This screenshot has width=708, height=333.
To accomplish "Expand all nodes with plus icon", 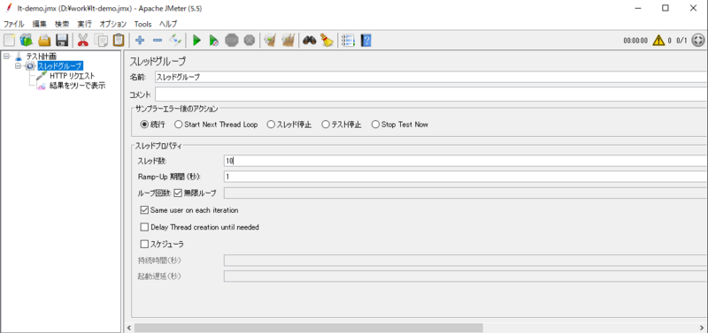I will 140,41.
